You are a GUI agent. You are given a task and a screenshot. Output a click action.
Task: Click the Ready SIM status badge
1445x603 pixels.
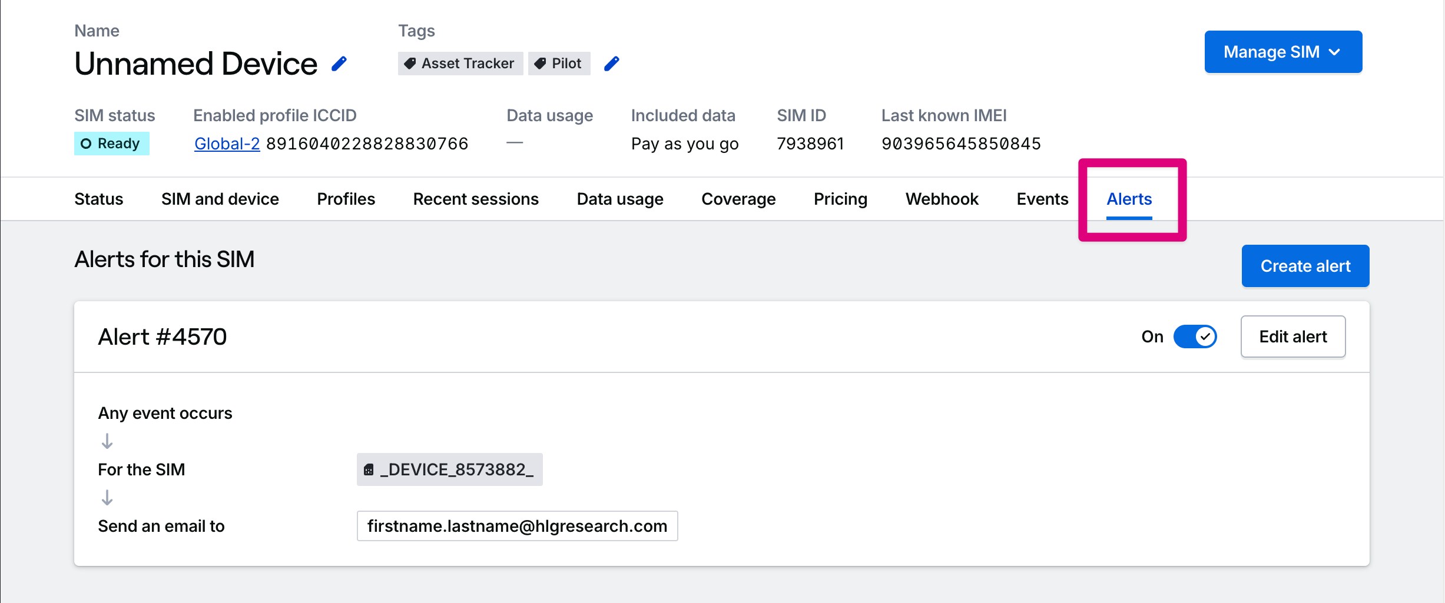pos(112,144)
